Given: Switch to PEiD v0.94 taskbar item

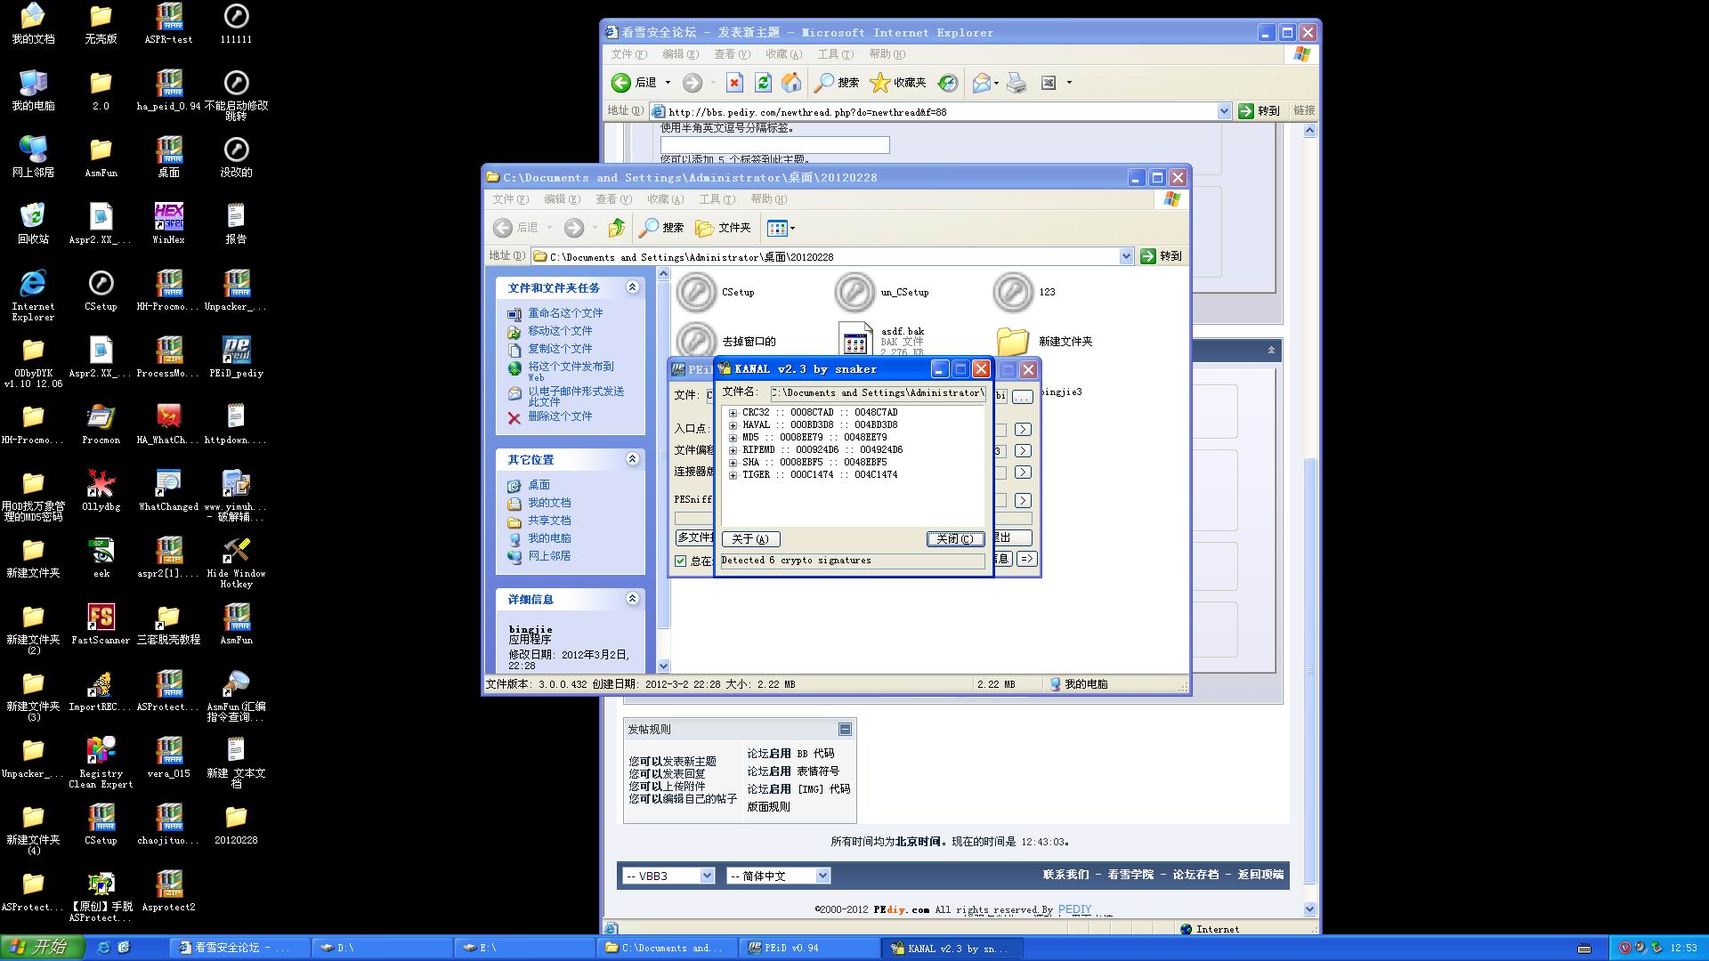Looking at the screenshot, I should [x=809, y=948].
